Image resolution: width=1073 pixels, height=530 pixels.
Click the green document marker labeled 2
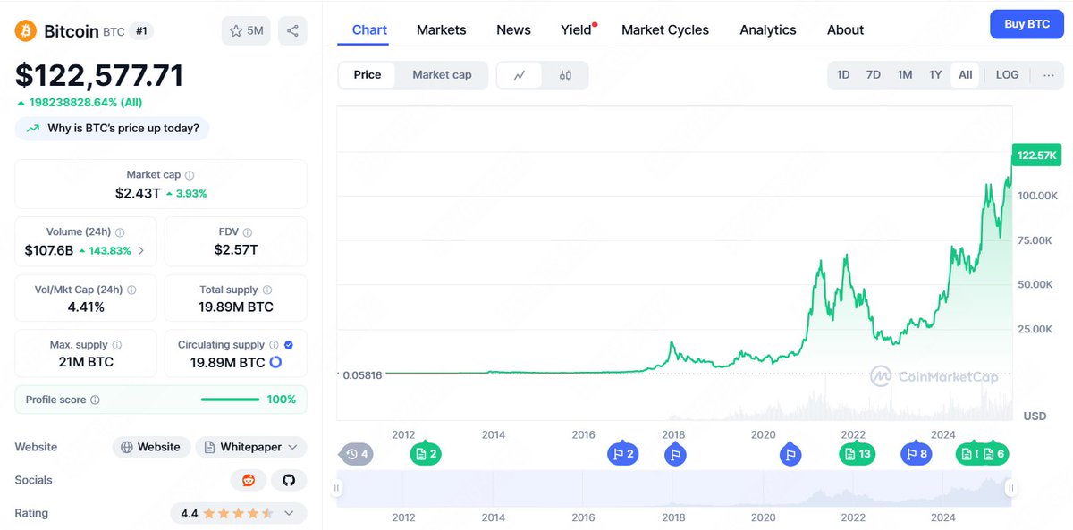click(x=426, y=452)
